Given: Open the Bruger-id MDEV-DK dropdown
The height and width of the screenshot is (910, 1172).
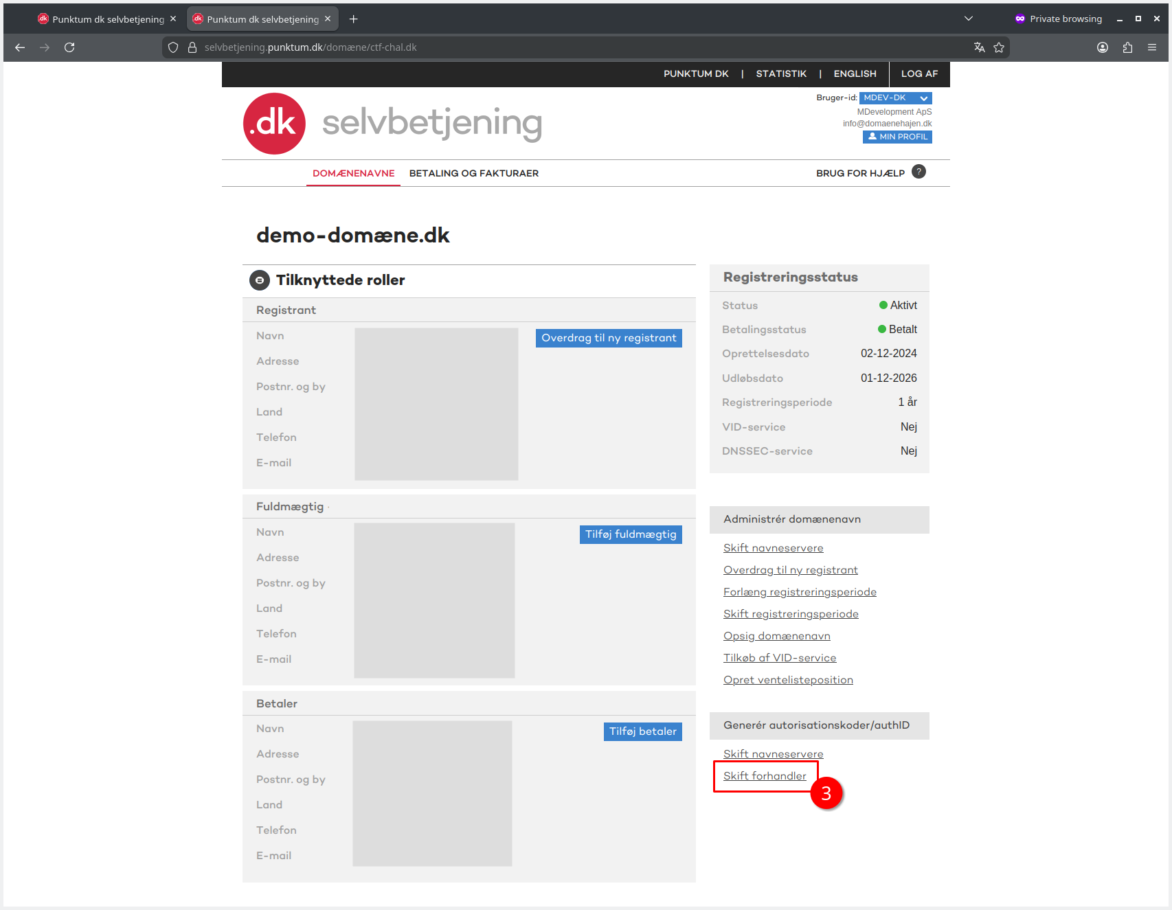Looking at the screenshot, I should pos(895,98).
